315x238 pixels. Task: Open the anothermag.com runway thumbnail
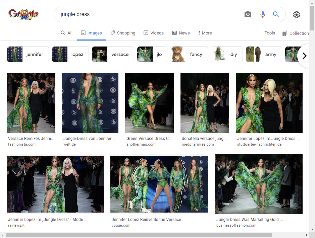[x=149, y=103]
